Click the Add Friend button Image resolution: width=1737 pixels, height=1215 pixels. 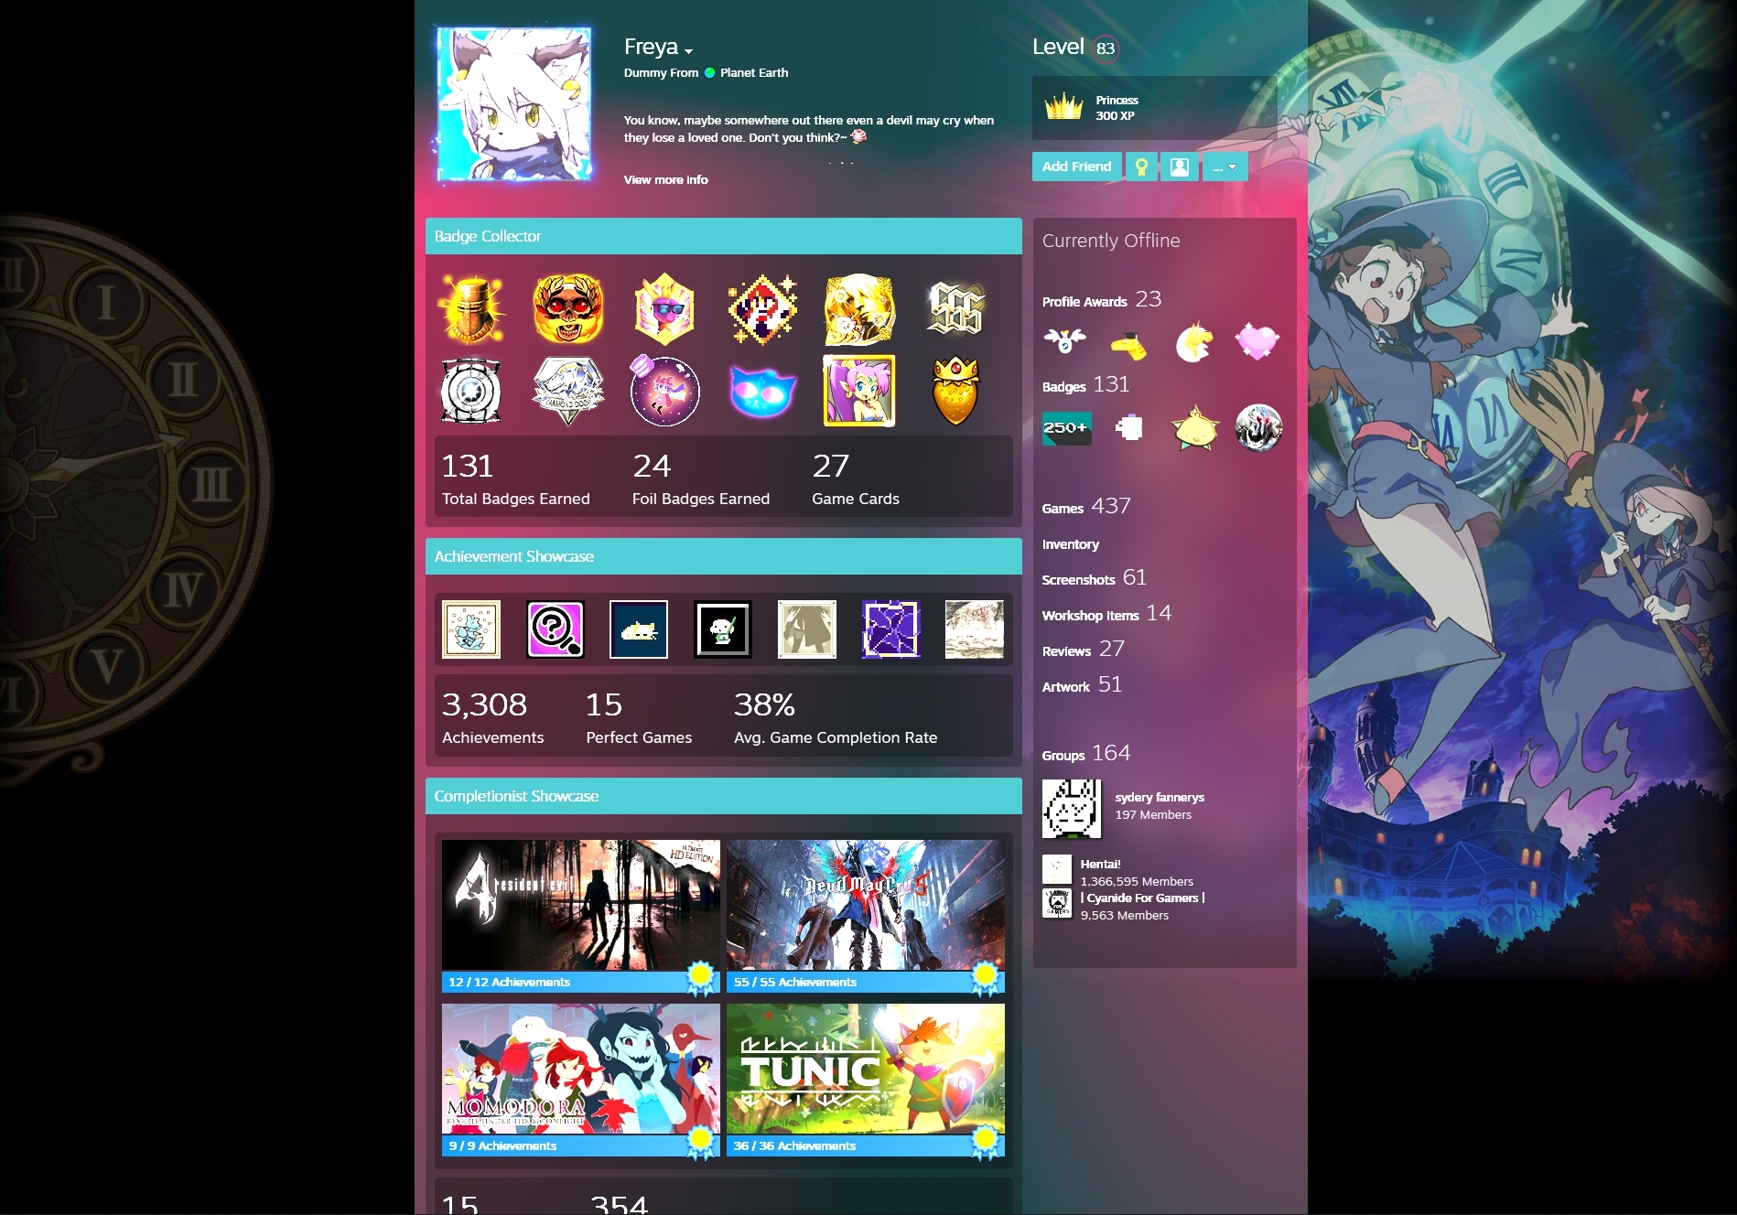[1076, 167]
